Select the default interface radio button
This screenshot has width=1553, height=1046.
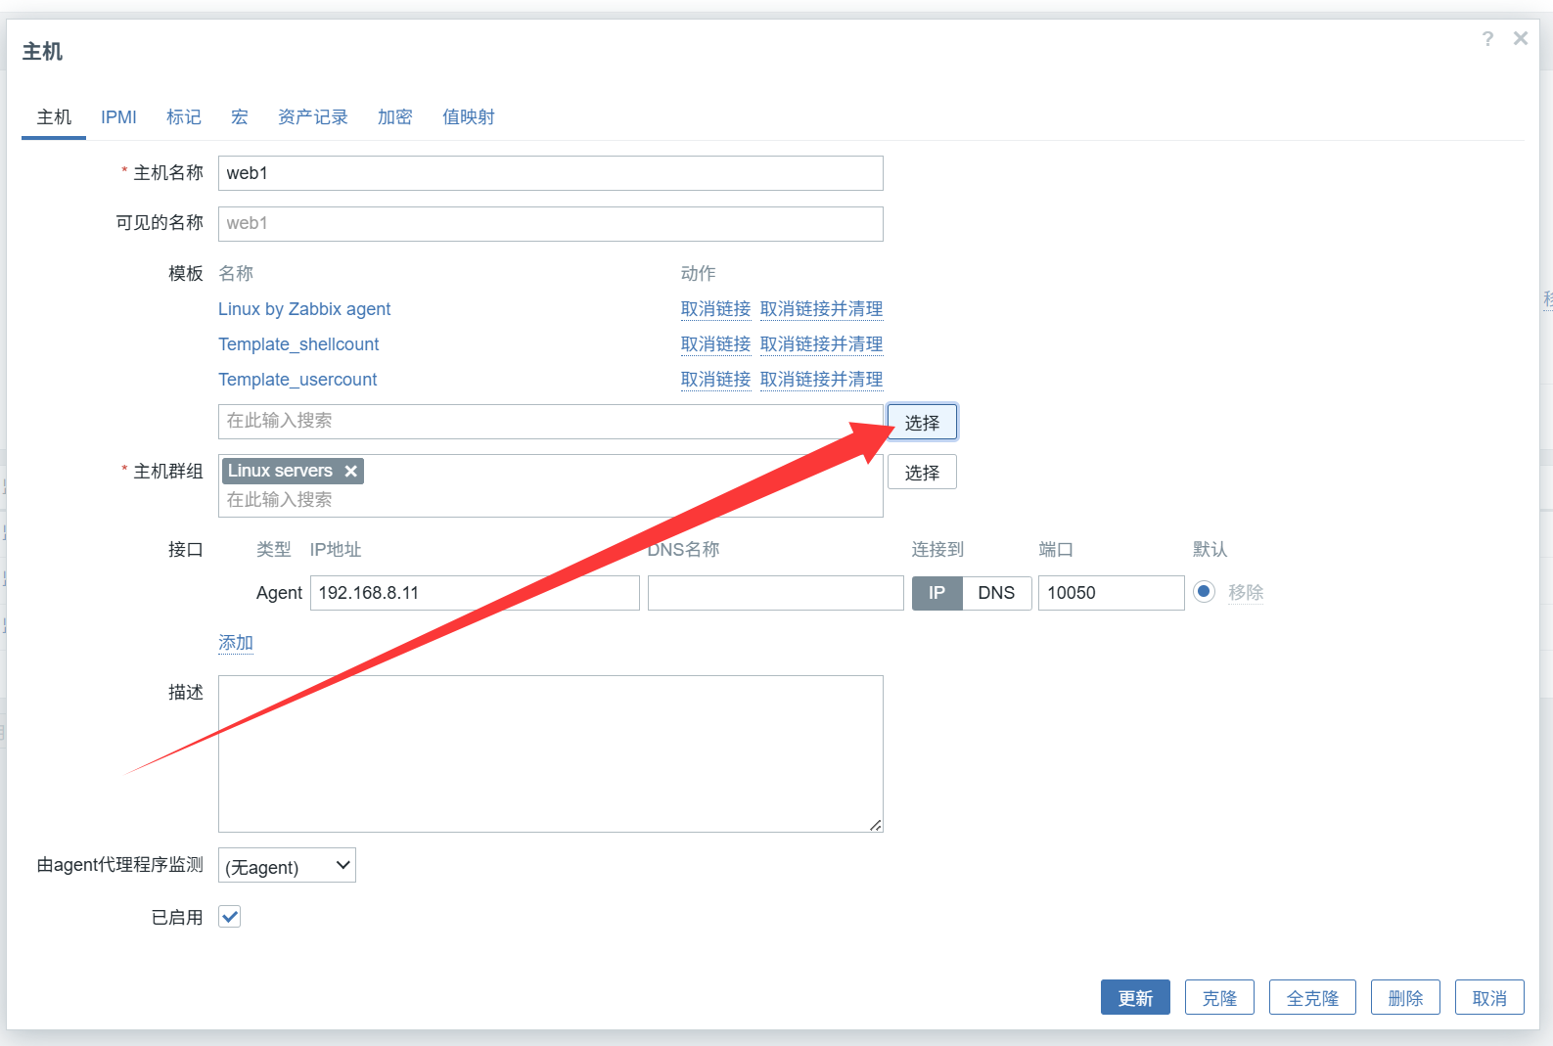(x=1205, y=592)
